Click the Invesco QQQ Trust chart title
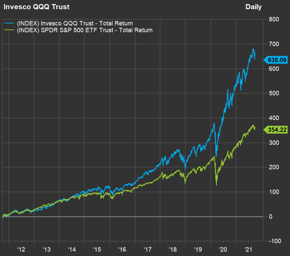This screenshot has width=290, height=256. [x=36, y=7]
